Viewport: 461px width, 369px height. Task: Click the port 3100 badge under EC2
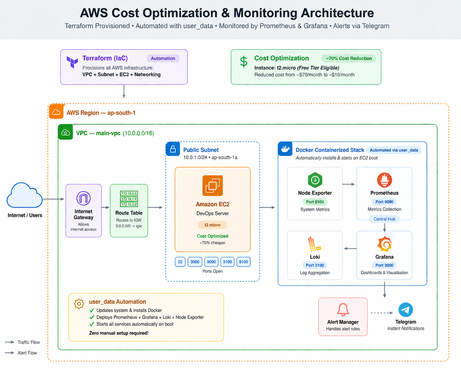(227, 262)
